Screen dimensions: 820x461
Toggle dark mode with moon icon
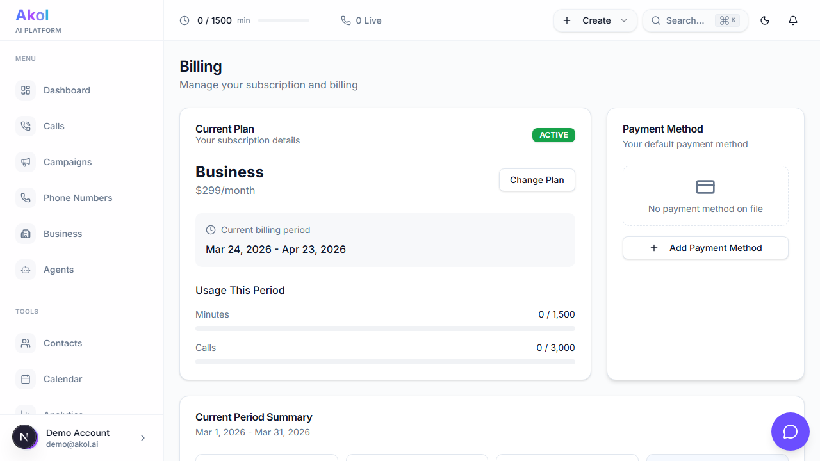[765, 20]
